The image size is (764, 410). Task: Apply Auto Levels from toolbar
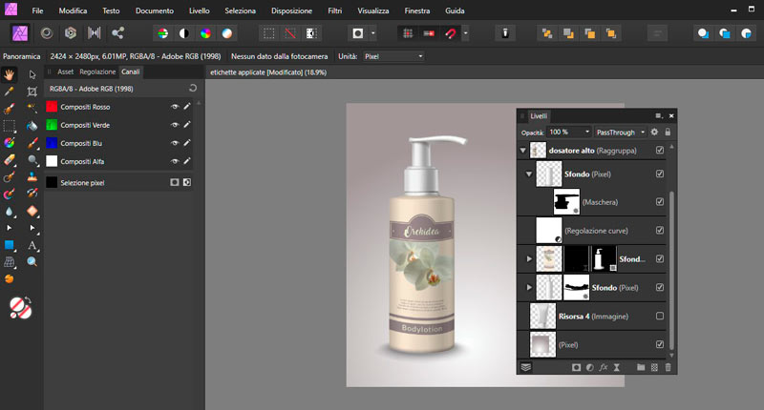coord(162,33)
